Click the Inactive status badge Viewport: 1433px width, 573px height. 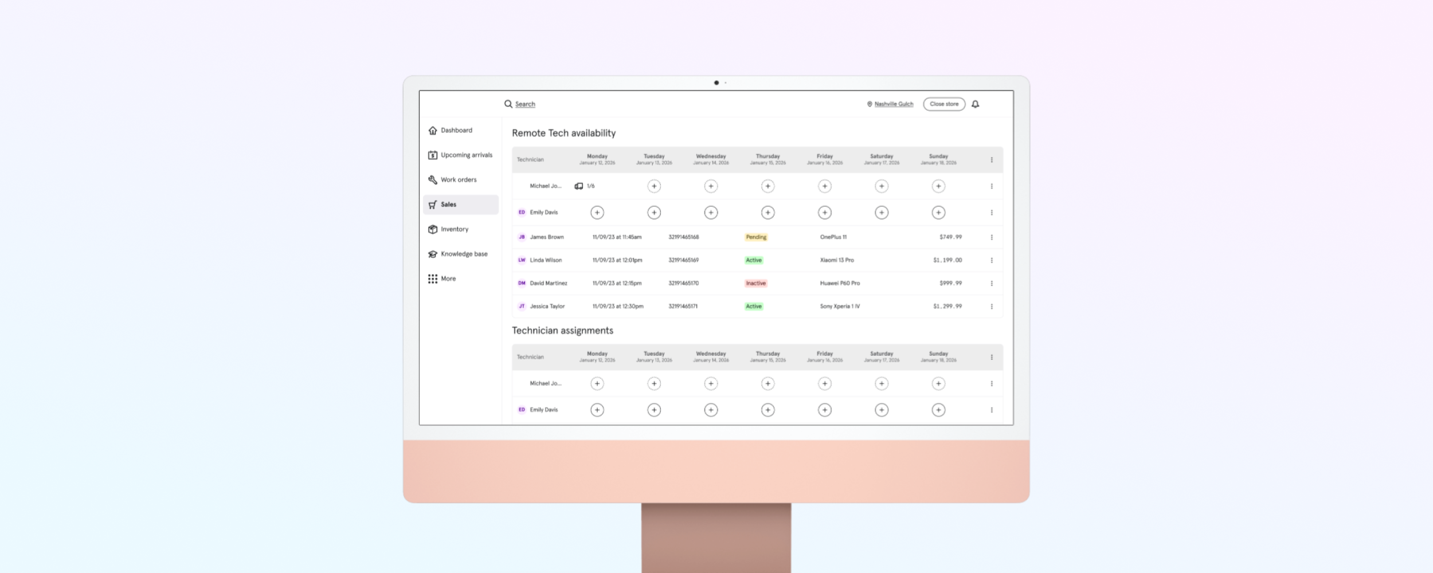(755, 283)
